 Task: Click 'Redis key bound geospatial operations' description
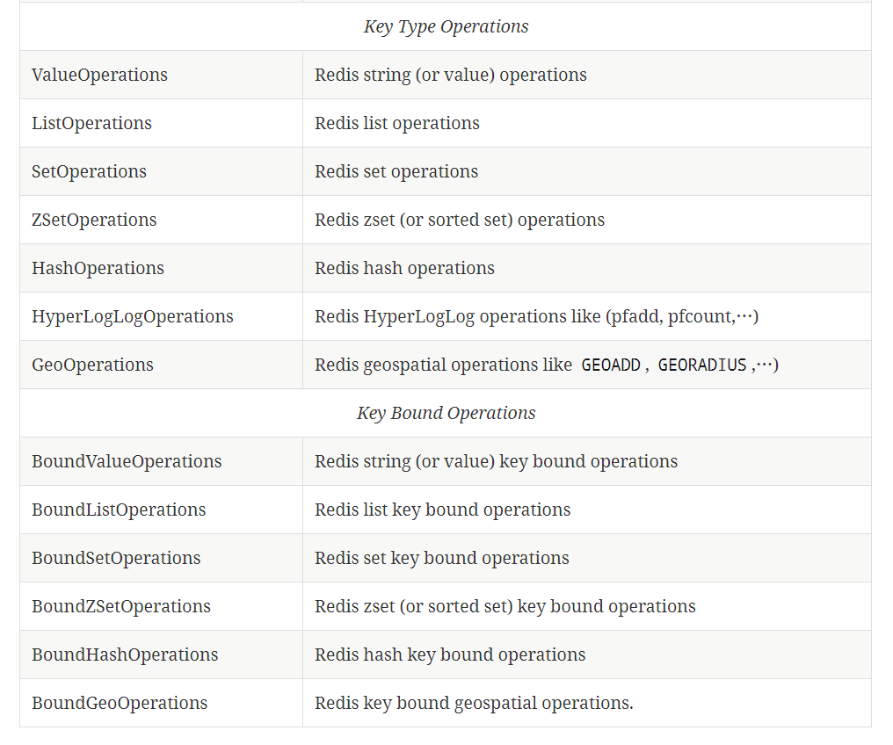tap(474, 703)
